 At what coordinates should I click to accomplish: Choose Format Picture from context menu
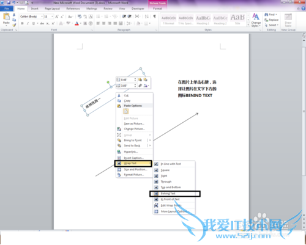click(134, 175)
